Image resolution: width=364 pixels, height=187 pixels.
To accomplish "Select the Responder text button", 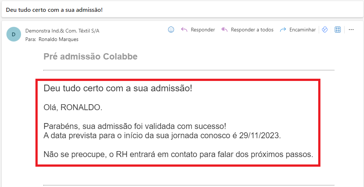I will pos(203,30).
